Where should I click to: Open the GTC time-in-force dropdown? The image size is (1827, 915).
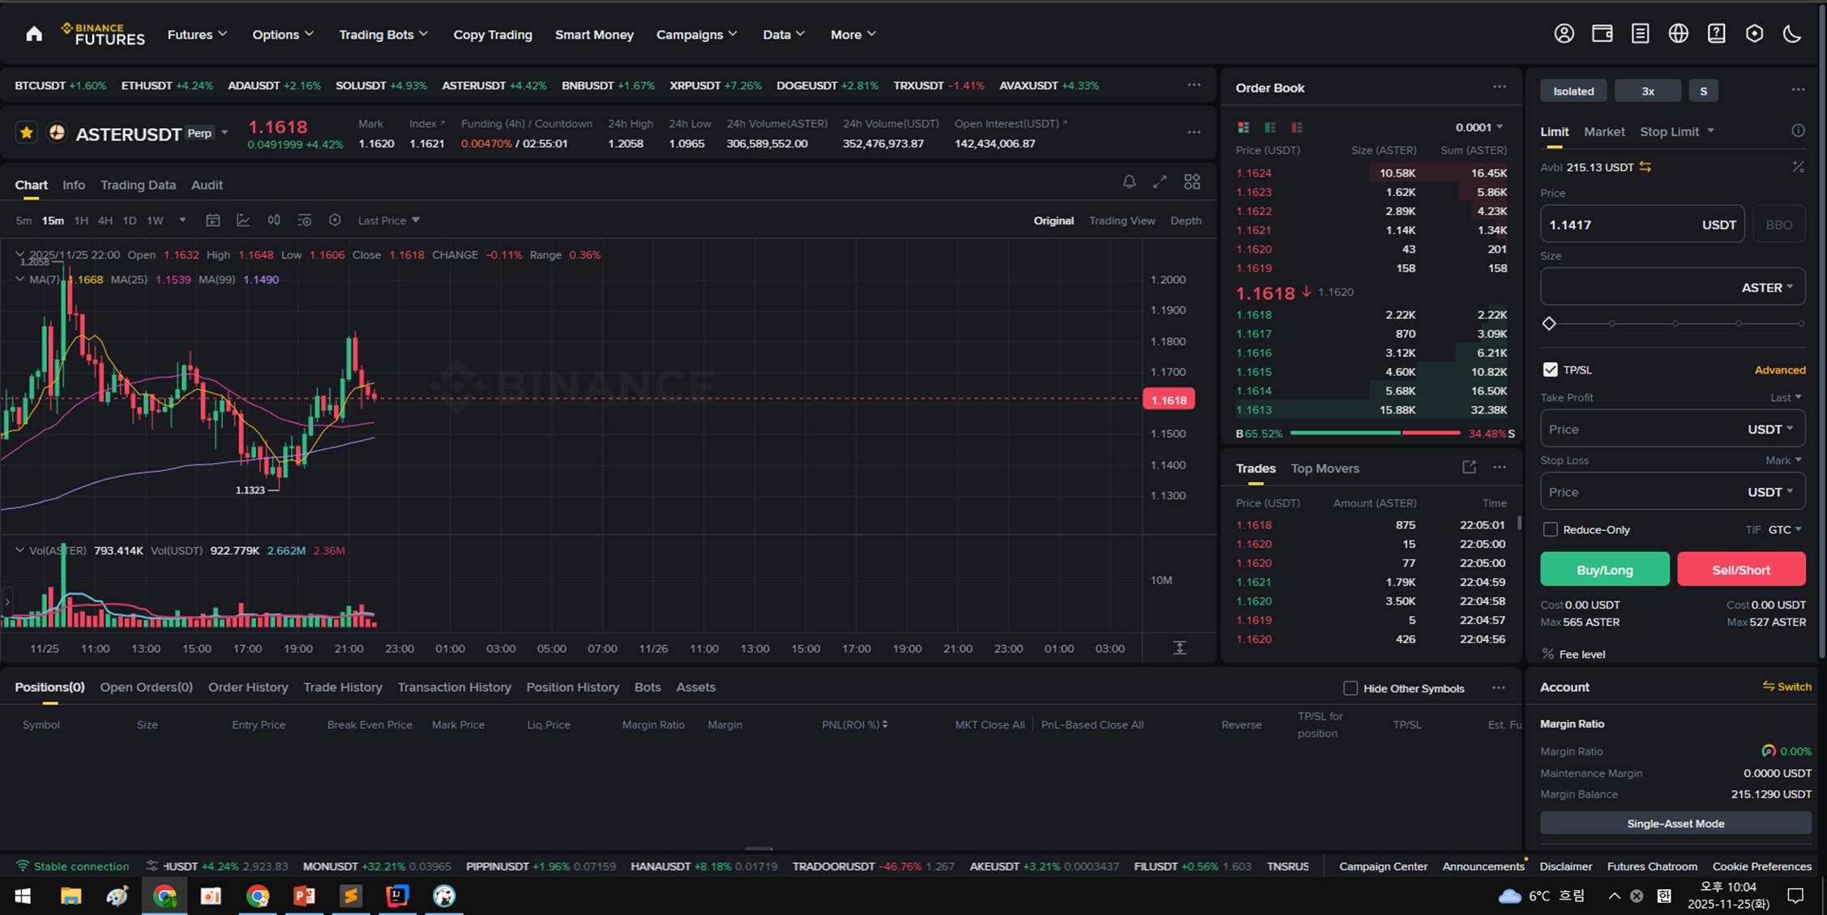[x=1784, y=529]
